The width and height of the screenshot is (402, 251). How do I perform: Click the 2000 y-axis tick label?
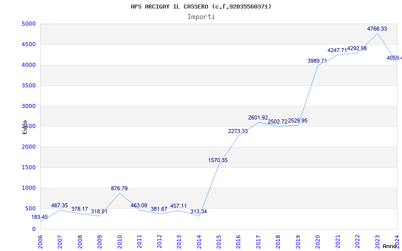[x=29, y=147]
